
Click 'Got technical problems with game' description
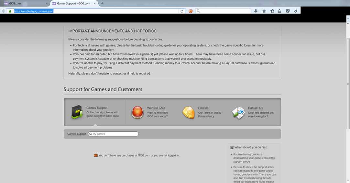tap(103, 114)
